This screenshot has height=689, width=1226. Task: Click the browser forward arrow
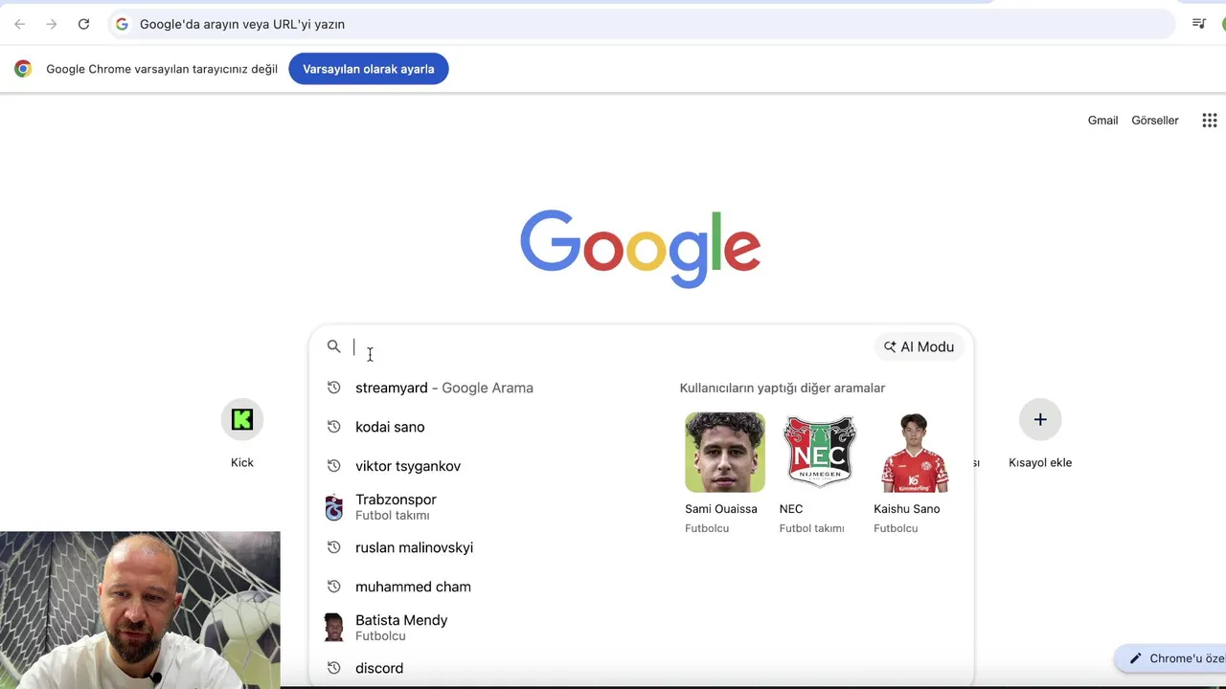tap(52, 24)
